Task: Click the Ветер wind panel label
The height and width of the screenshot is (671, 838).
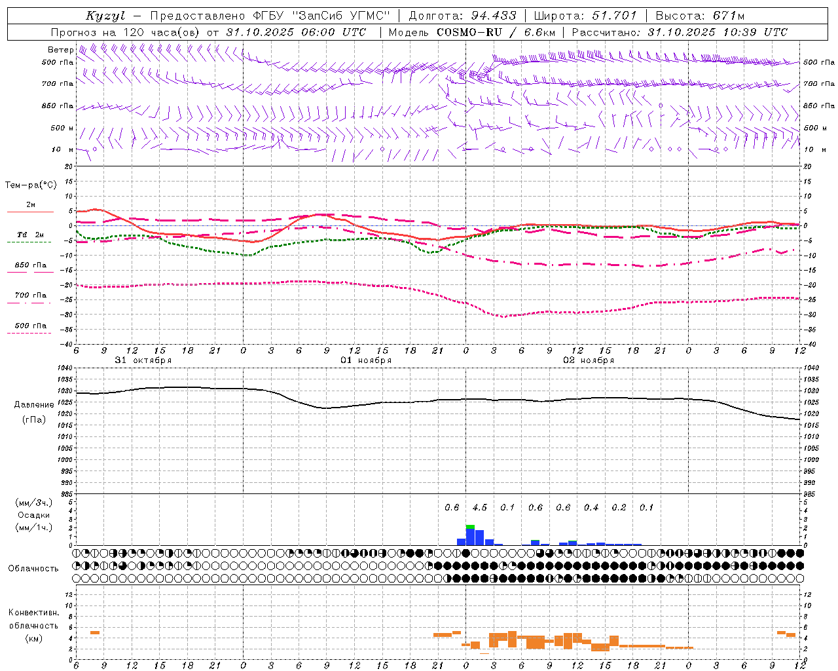Action: pyautogui.click(x=60, y=50)
